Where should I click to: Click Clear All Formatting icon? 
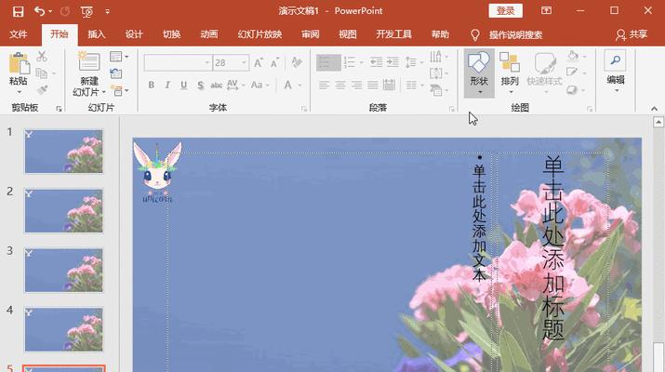tap(297, 63)
